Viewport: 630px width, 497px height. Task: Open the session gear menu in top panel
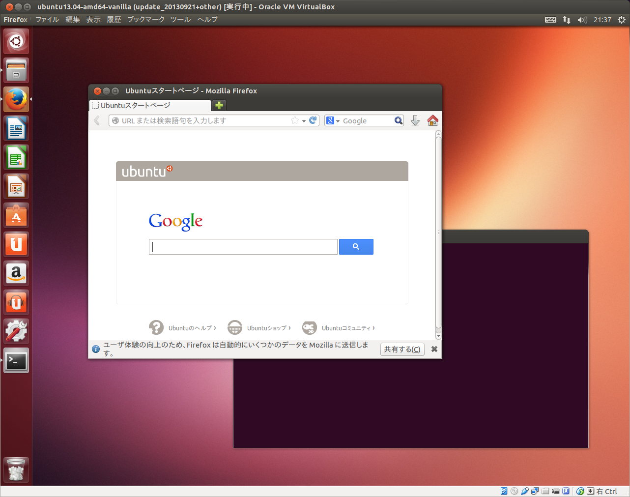(x=622, y=20)
